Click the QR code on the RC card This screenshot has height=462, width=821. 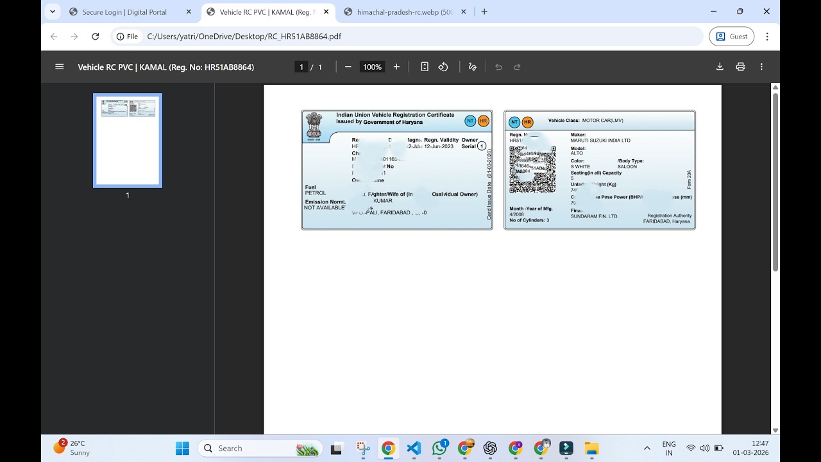click(x=532, y=169)
